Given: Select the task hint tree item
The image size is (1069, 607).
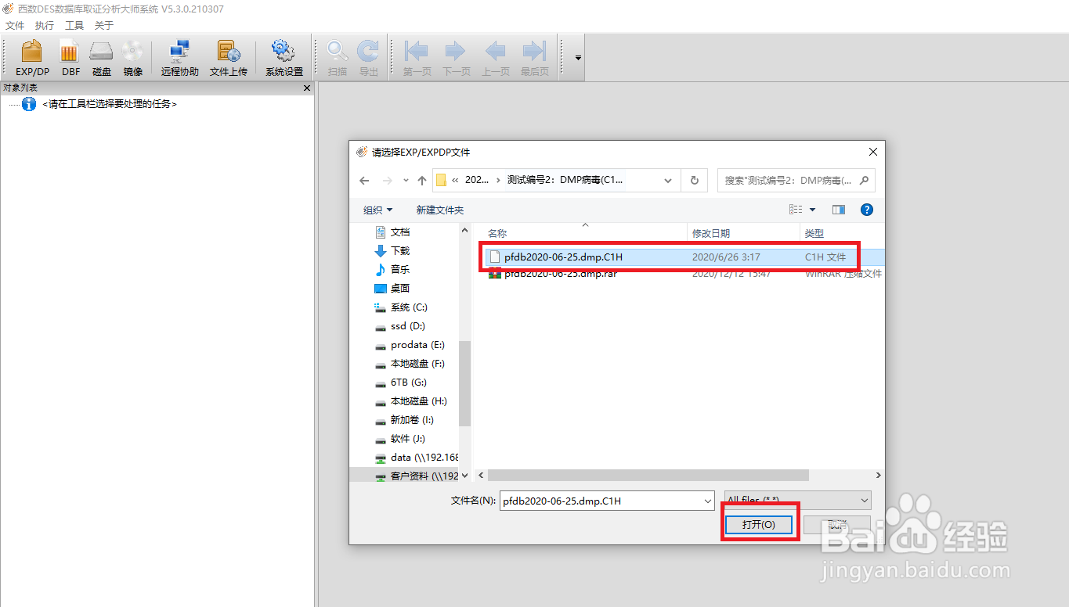Looking at the screenshot, I should (x=109, y=104).
